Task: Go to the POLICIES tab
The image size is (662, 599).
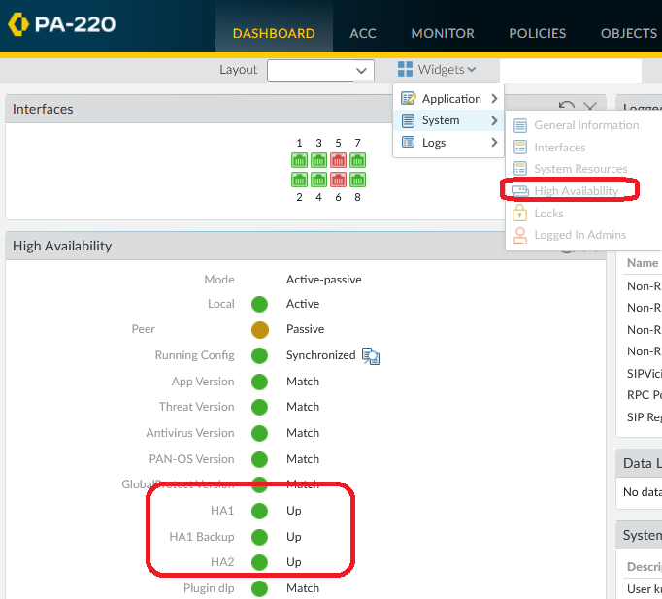Action: (x=537, y=33)
